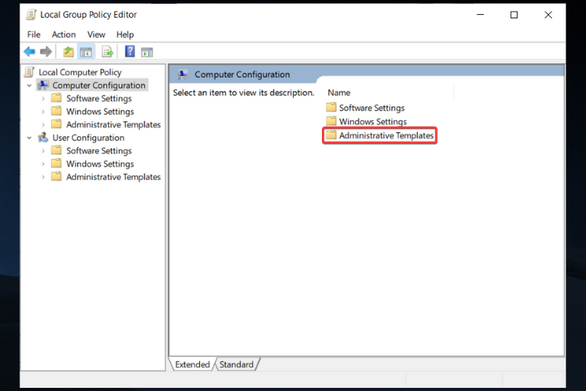
Task: Click Administrative Templates folder icon in right pane
Action: [331, 135]
